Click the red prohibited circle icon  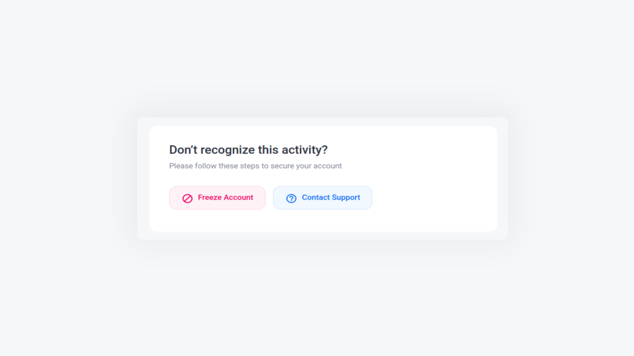pyautogui.click(x=187, y=198)
